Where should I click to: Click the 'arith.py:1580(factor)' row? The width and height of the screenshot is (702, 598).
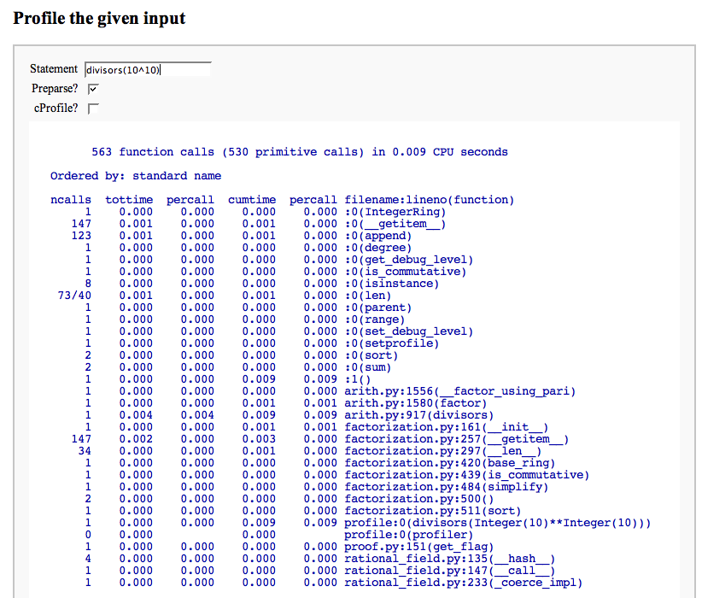click(x=415, y=403)
